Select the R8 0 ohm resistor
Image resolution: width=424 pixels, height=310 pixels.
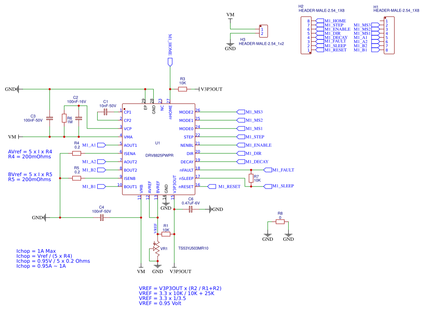click(280, 222)
